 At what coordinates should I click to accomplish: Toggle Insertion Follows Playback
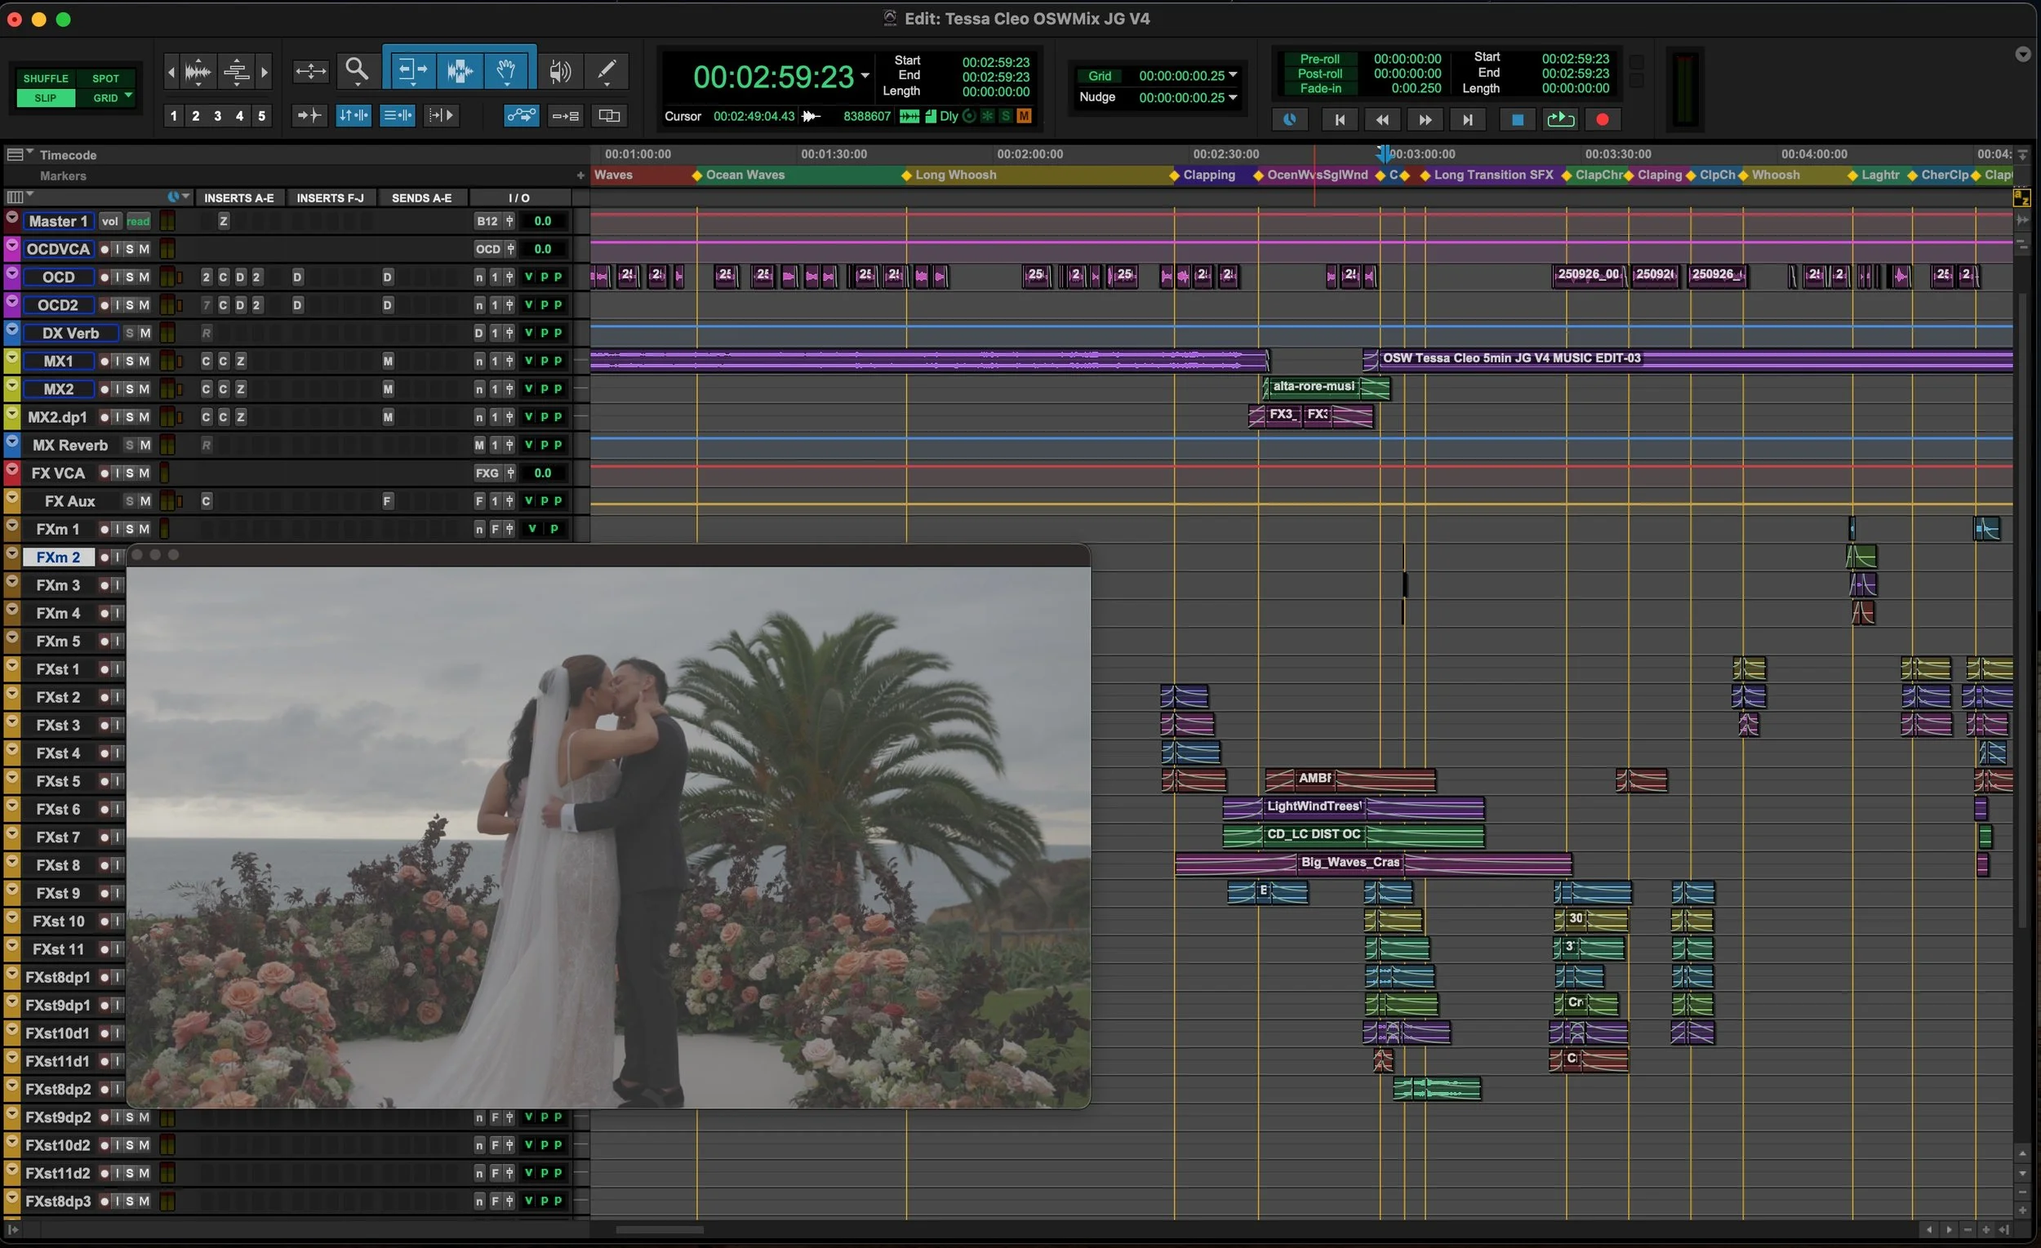[x=442, y=115]
